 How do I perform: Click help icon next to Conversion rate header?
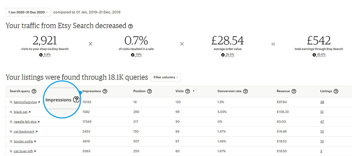coord(246,91)
